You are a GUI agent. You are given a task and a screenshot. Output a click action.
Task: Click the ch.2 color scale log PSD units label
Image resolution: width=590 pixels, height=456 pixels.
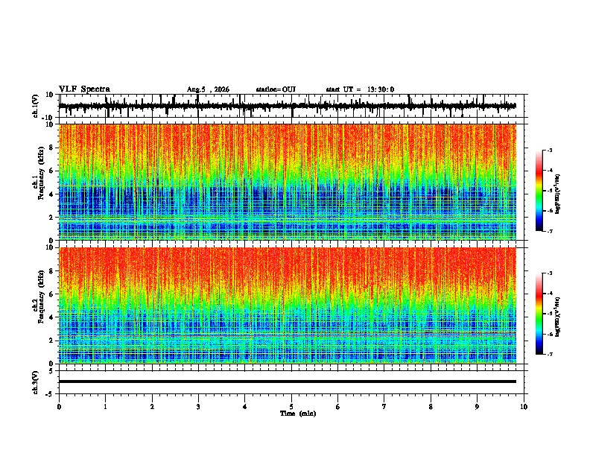coord(558,317)
